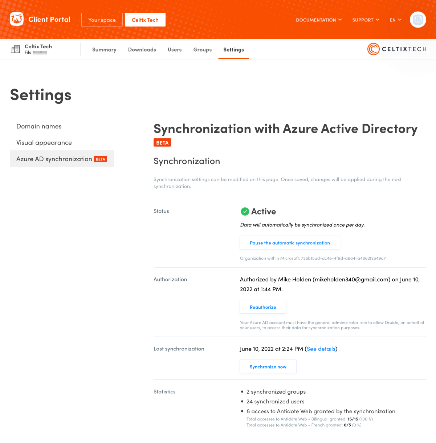The image size is (436, 443).
Task: Open the Users tab
Action: coord(175,50)
